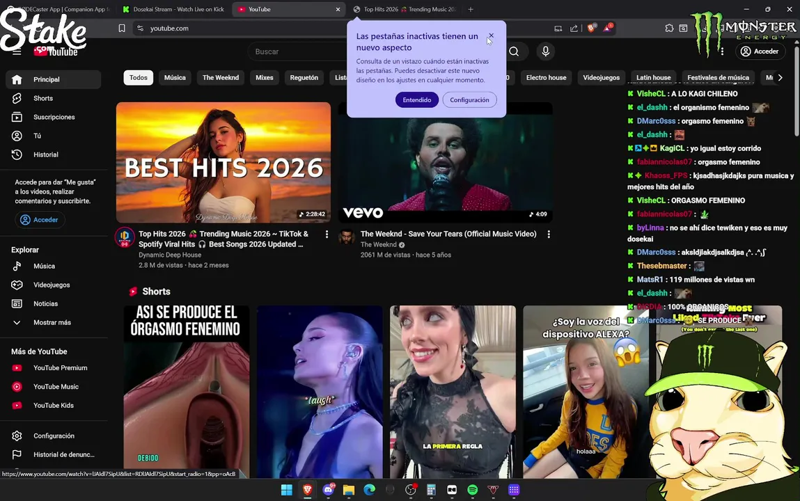
Task: Open the Principal home sidebar item
Action: click(53, 79)
